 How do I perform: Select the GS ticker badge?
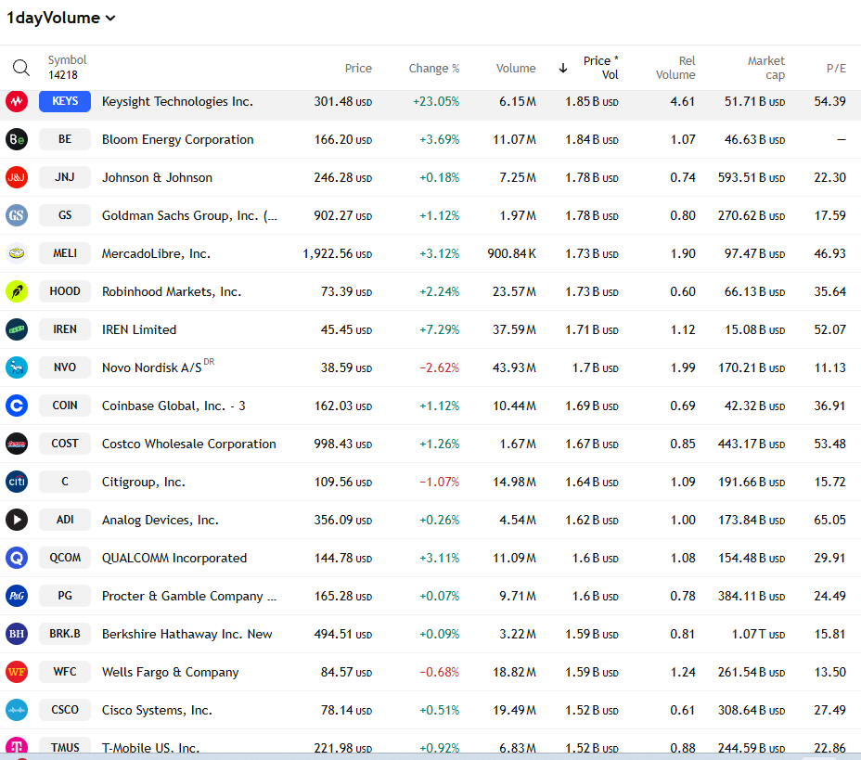[x=65, y=215]
